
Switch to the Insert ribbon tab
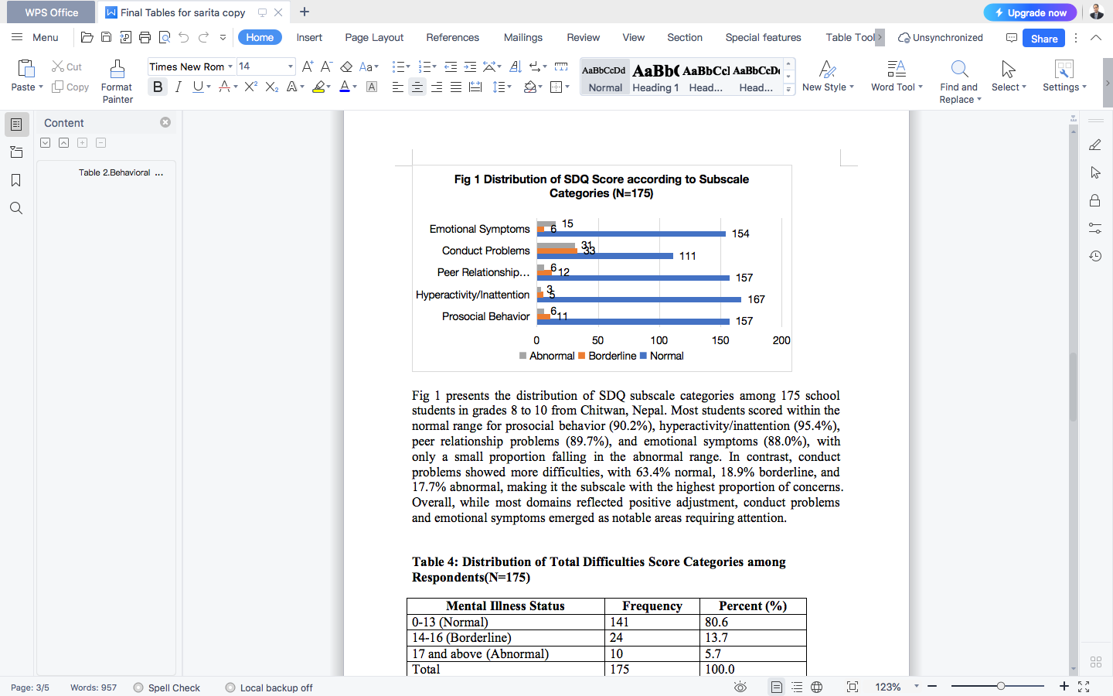[309, 37]
